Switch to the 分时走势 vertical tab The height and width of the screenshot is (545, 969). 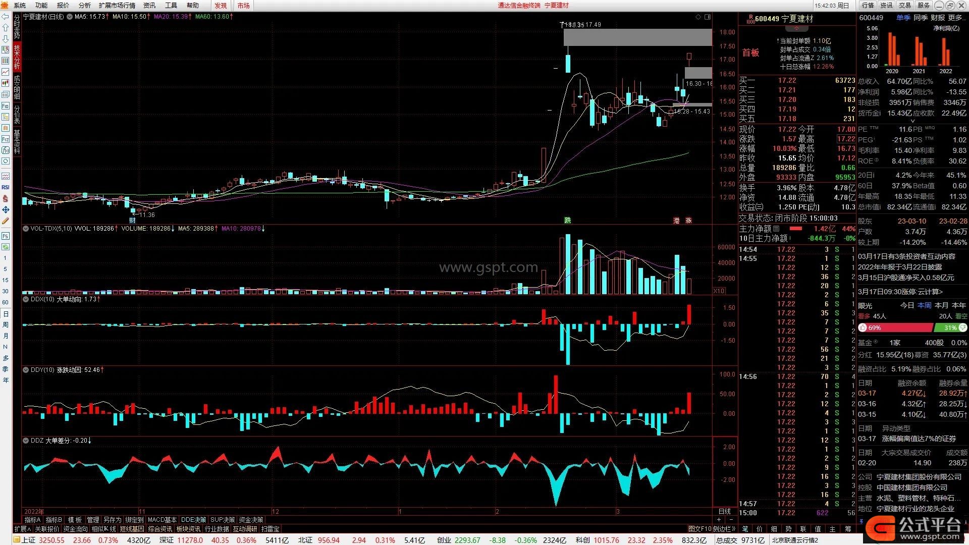(17, 27)
